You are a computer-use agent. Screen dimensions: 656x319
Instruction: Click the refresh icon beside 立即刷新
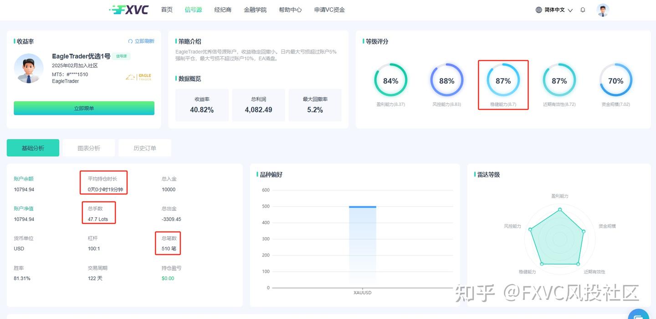[x=130, y=41]
